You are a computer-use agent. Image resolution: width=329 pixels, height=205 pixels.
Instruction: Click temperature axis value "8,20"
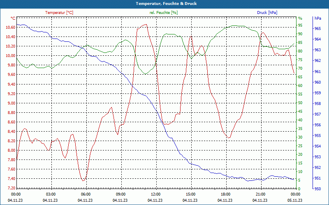pyautogui.click(x=12, y=141)
